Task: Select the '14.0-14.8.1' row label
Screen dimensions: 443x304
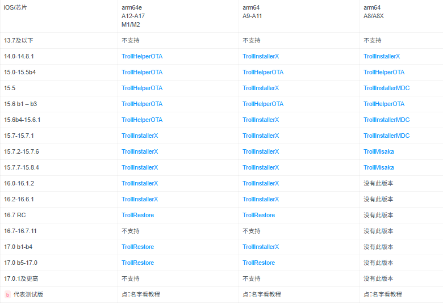Action: (19, 57)
